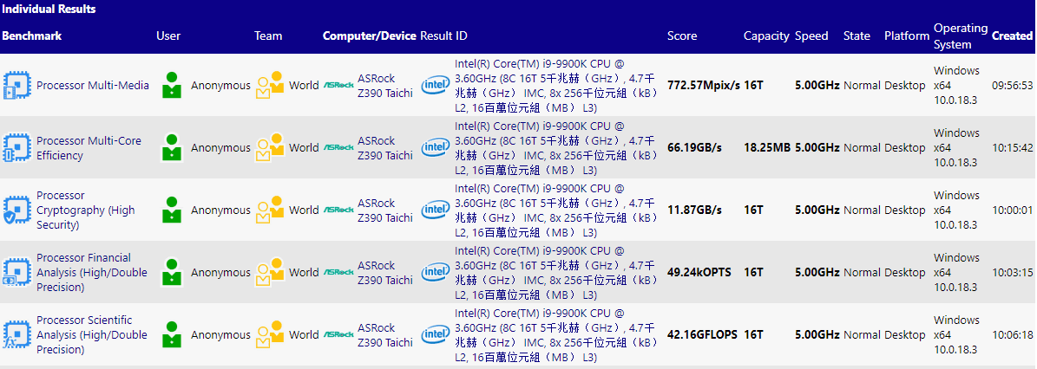1037x369 pixels.
Task: Click the yellow team icon in Cryptography row
Action: point(270,210)
